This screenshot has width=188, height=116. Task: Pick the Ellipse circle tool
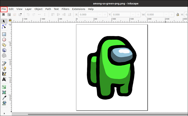point(4,39)
